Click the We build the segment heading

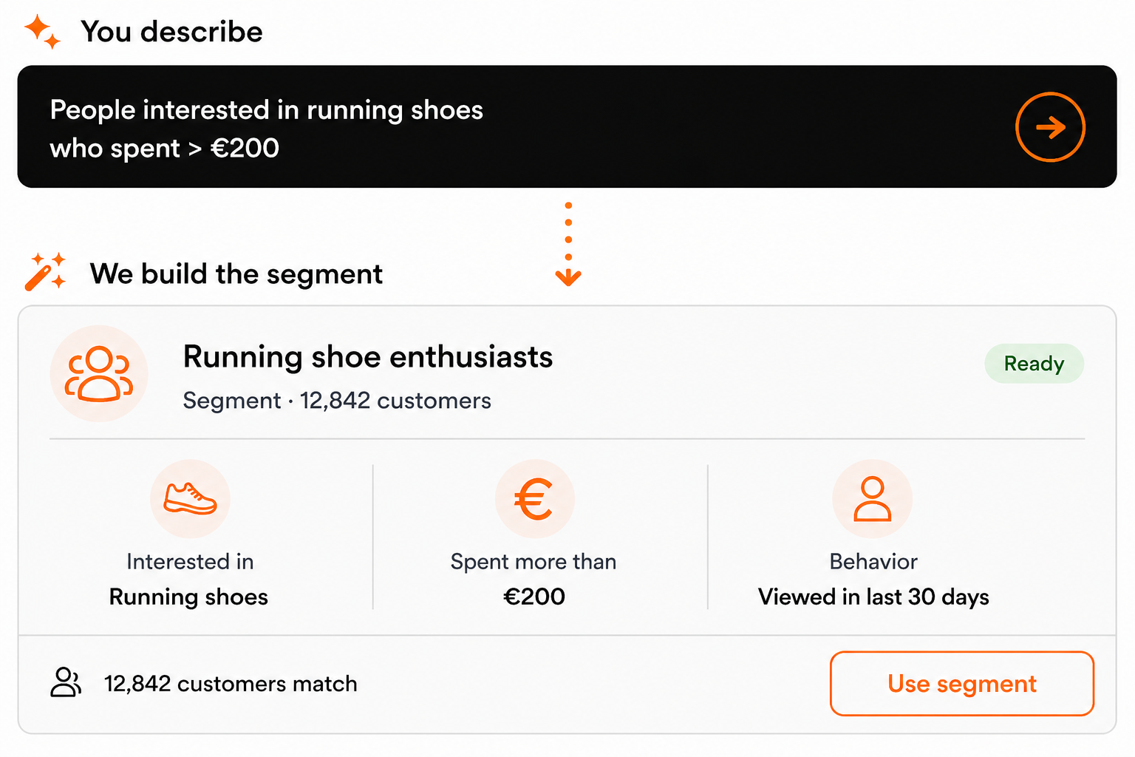coord(236,274)
